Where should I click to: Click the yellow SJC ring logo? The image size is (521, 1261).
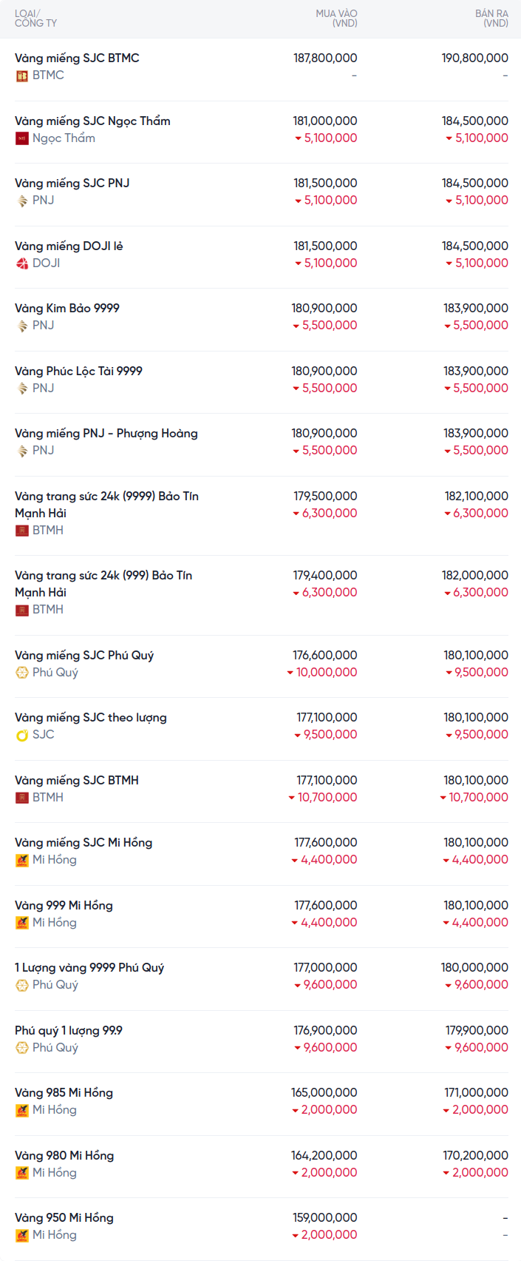(x=22, y=735)
